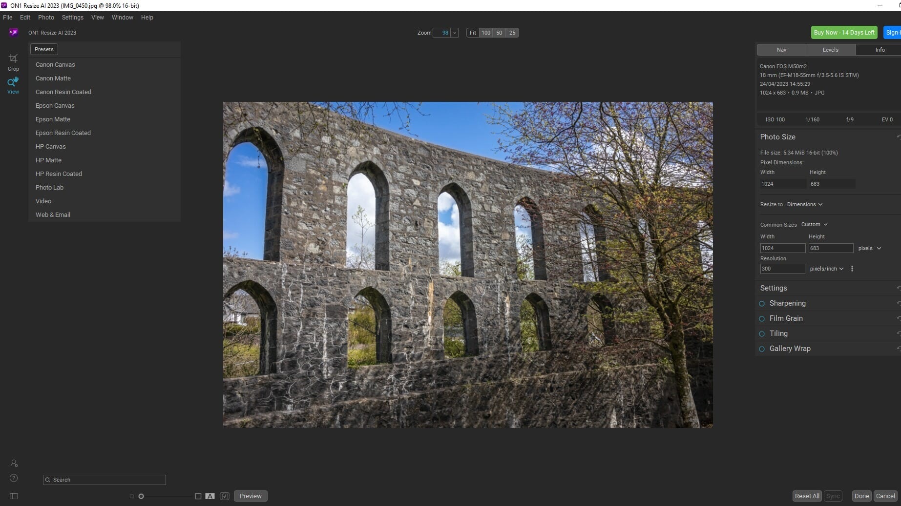Open the resolution options three-dot menu
The image size is (901, 506).
[852, 269]
